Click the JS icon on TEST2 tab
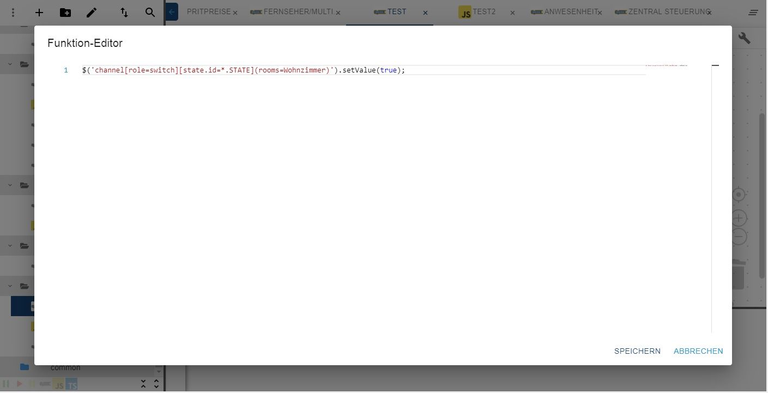Image resolution: width=768 pixels, height=393 pixels. 465,13
